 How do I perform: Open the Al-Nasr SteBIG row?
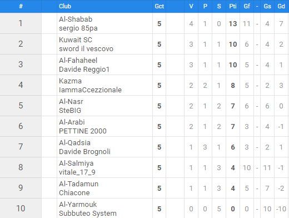(144, 106)
